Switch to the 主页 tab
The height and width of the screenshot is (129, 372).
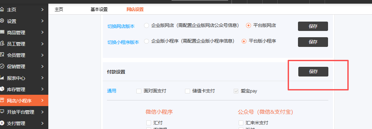click(x=59, y=9)
